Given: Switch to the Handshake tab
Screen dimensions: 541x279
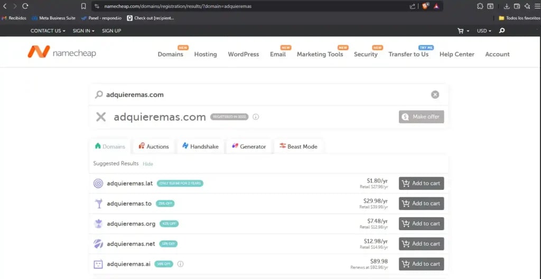Looking at the screenshot, I should [200, 147].
